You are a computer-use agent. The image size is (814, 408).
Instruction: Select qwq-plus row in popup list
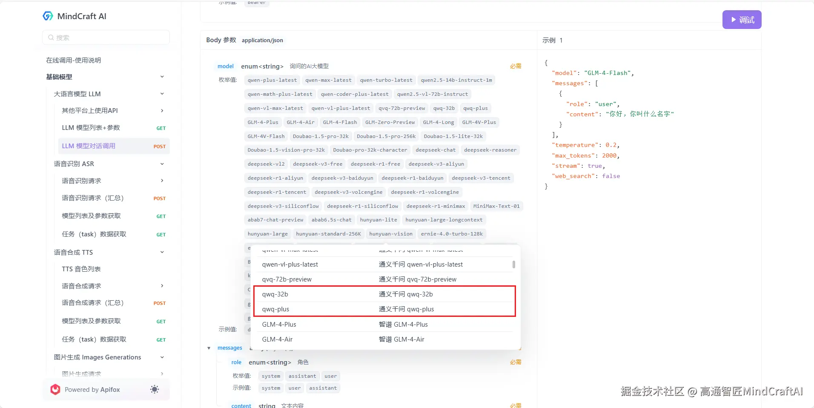point(384,309)
